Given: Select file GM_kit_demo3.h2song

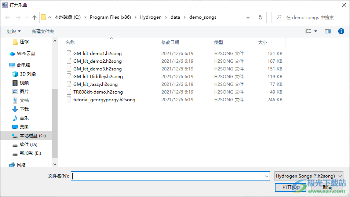Looking at the screenshot, I should tap(98, 69).
